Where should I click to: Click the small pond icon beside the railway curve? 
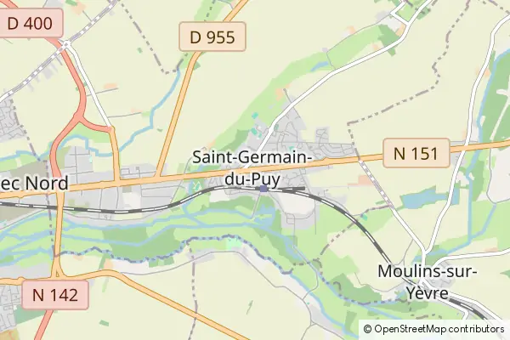[x=195, y=186]
